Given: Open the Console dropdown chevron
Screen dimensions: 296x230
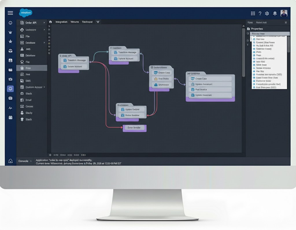Looking at the screenshot, I should tap(31, 161).
